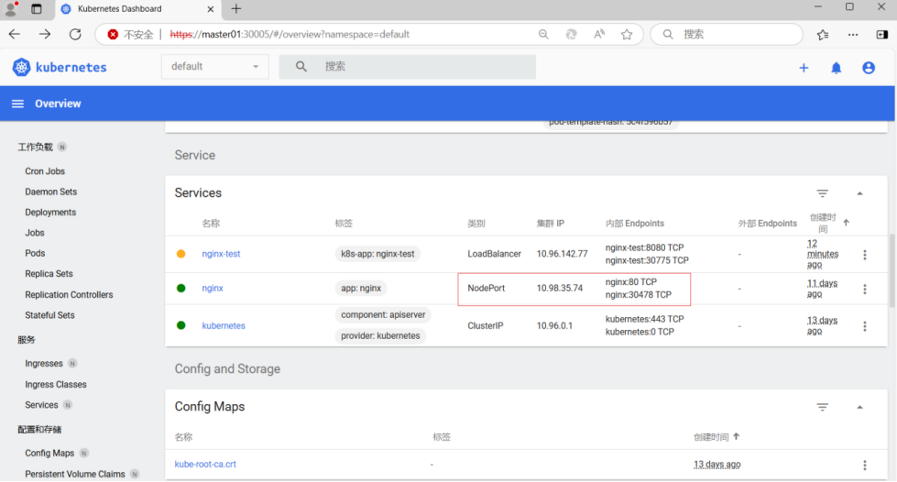Open the default namespace dropdown
Viewport: 897px width, 482px height.
(x=215, y=66)
